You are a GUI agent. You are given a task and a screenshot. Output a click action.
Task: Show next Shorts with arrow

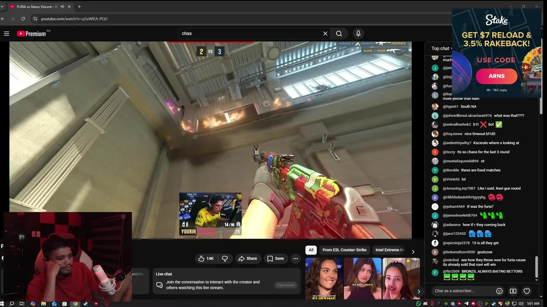pos(418,292)
